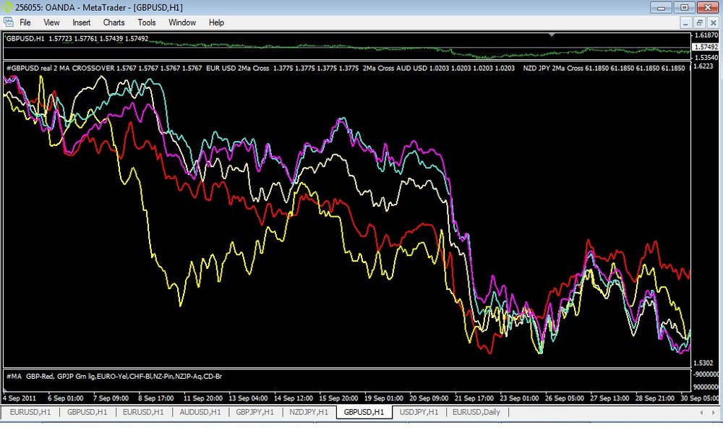This screenshot has width=723, height=438.
Task: Switch to the EURUSD,Daily chart tab
Action: (476, 412)
